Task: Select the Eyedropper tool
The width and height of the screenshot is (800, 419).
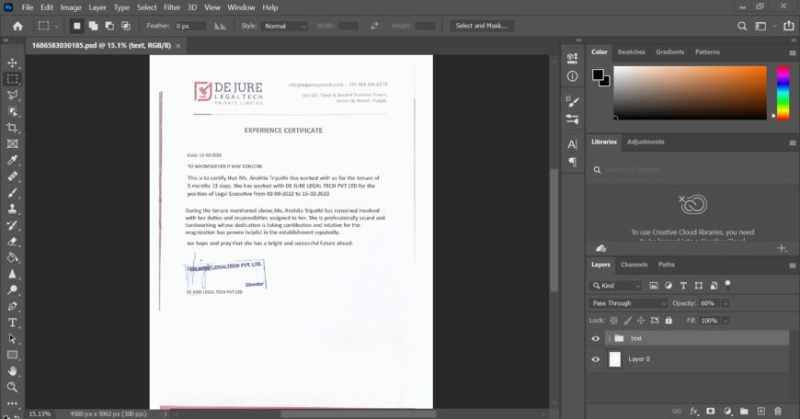Action: tap(12, 160)
